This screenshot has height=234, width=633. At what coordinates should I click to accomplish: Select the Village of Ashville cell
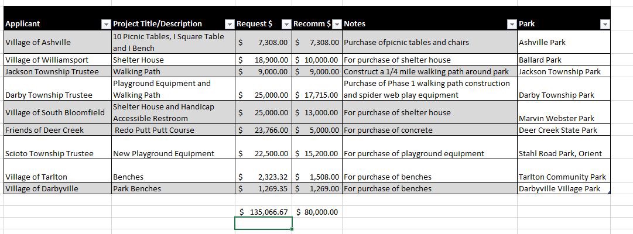pos(58,42)
